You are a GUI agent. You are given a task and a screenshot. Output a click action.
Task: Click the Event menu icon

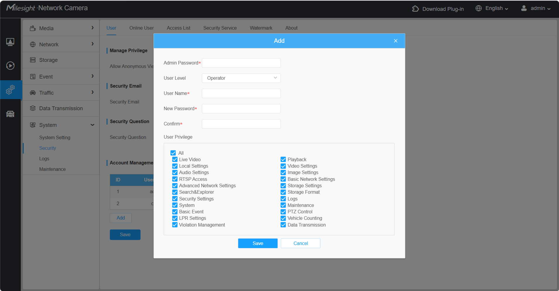[33, 76]
